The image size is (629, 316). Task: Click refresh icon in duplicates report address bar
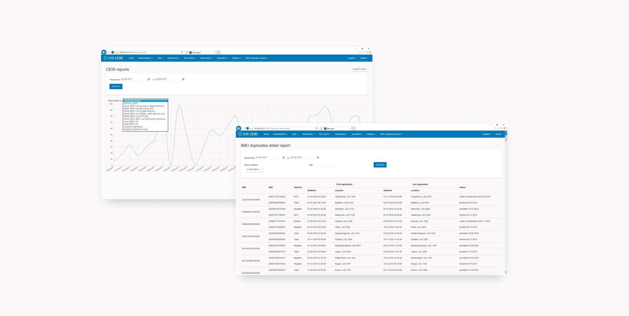pyautogui.click(x=321, y=128)
